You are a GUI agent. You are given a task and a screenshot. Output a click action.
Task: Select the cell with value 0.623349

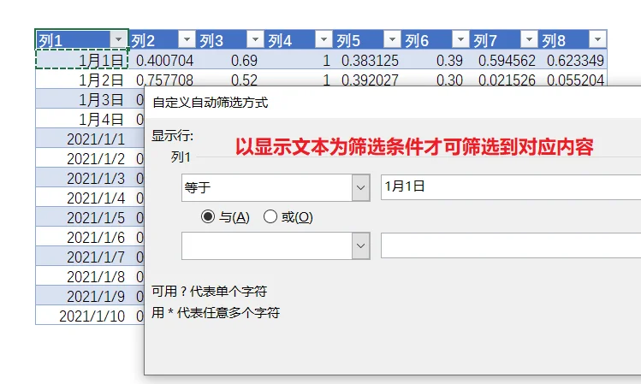(573, 60)
